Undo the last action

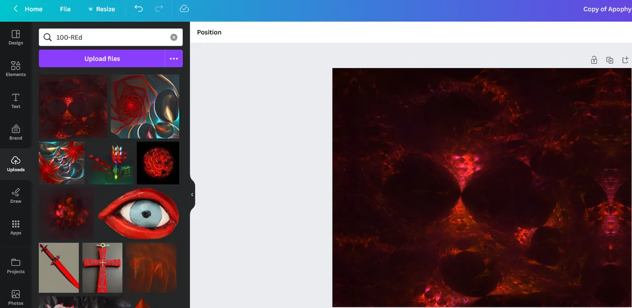139,9
